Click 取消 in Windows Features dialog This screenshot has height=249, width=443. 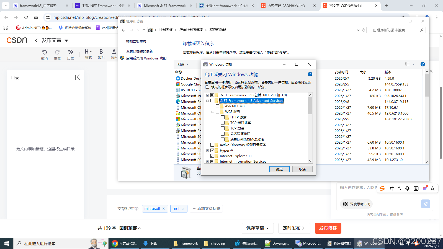click(302, 169)
